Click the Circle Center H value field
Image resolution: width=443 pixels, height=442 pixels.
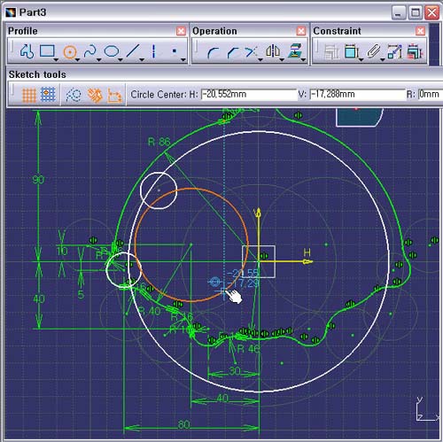[x=249, y=95]
